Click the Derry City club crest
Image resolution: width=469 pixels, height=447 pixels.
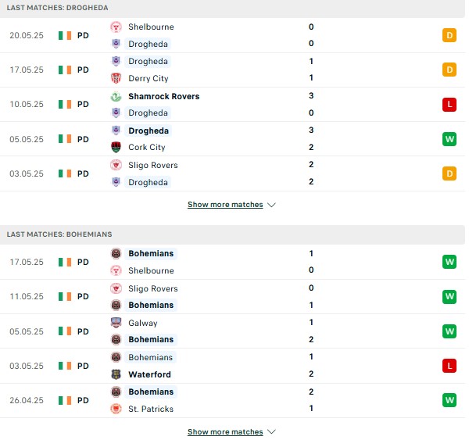click(x=116, y=78)
